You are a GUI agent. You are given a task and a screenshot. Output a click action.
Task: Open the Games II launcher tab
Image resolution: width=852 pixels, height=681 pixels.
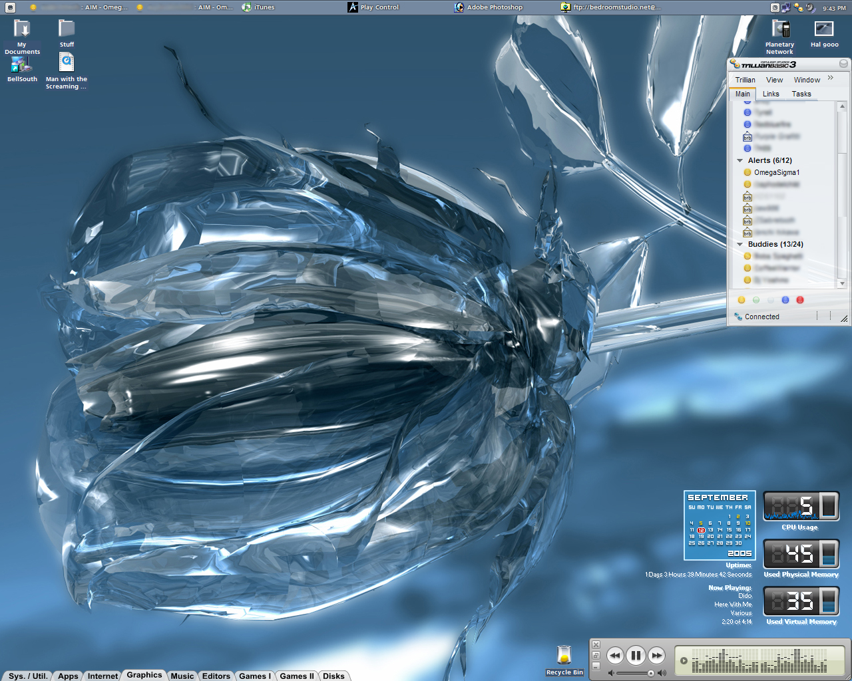(297, 676)
